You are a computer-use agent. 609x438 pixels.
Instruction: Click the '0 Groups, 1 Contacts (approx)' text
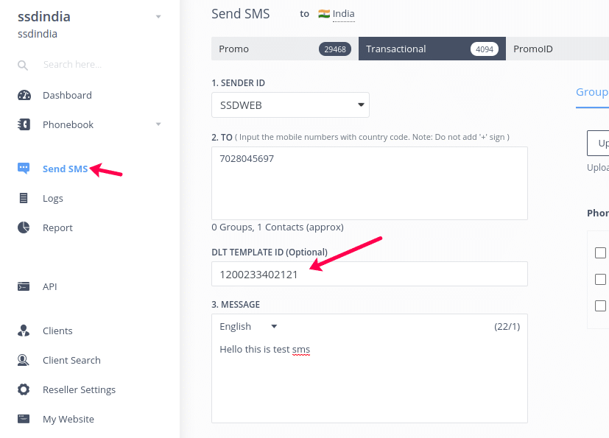278,227
